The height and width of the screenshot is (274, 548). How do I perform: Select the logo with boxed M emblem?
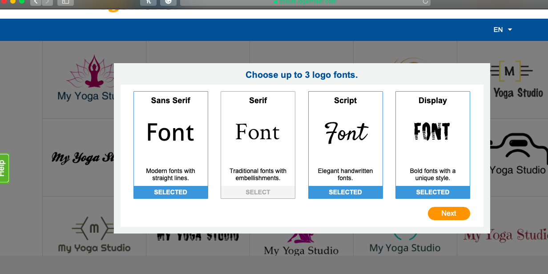[518, 79]
